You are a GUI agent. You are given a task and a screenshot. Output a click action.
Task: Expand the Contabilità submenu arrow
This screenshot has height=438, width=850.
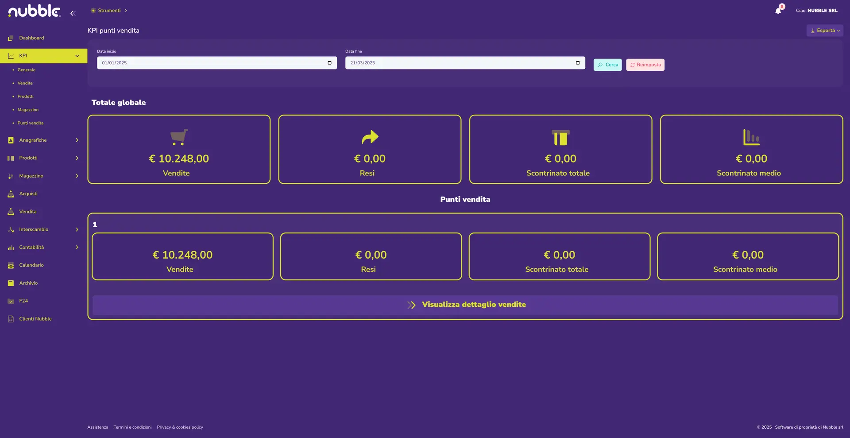coord(77,248)
